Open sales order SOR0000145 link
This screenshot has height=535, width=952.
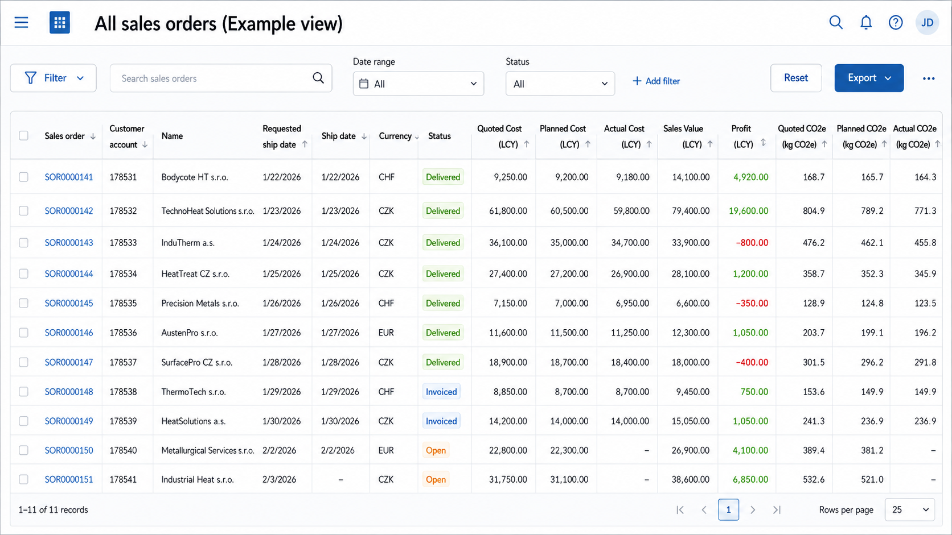69,303
